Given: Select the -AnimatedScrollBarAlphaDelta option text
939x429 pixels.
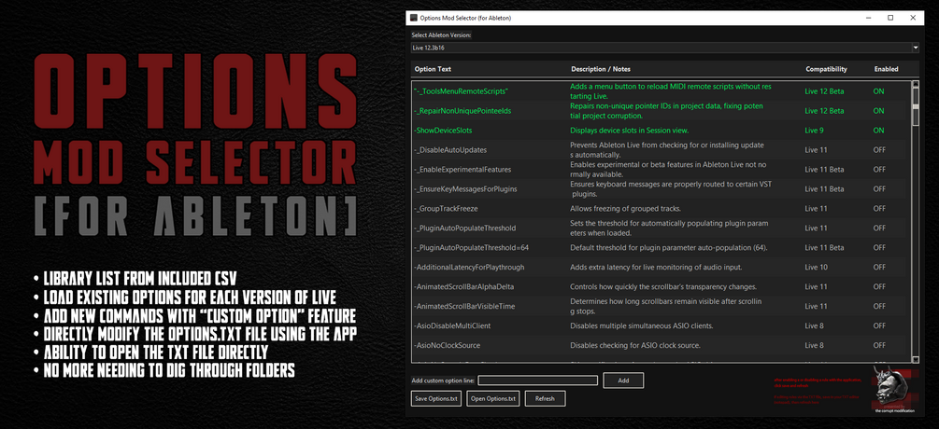Looking at the screenshot, I should click(463, 287).
